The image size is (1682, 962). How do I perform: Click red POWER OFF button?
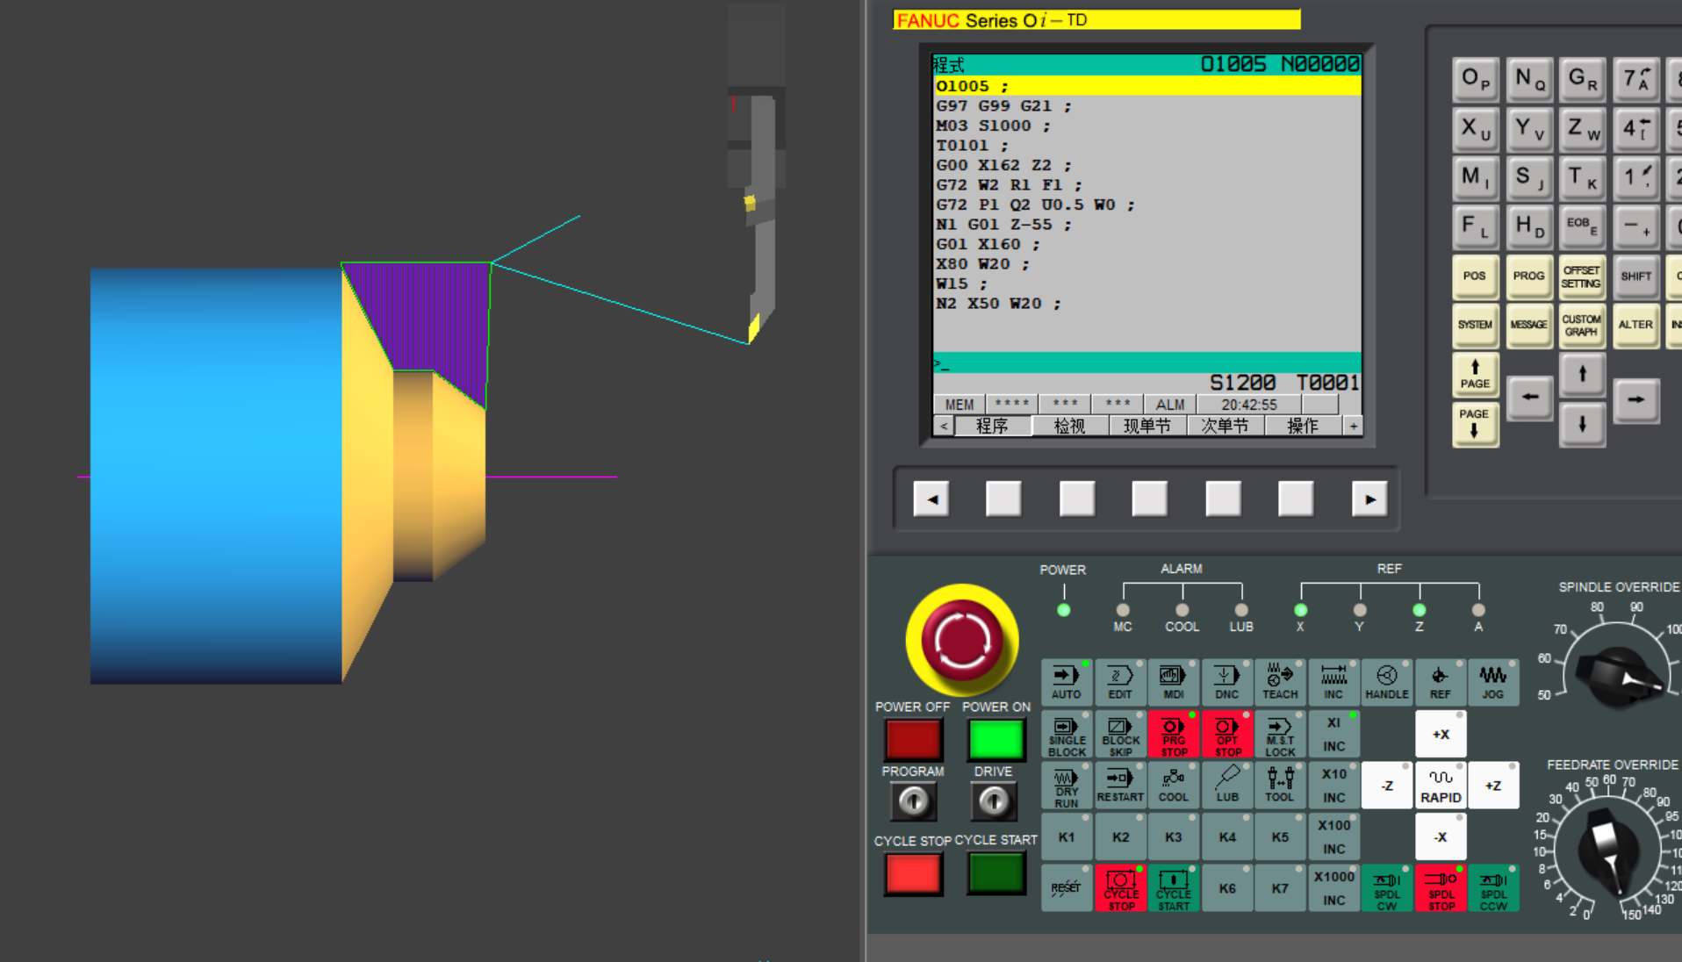(x=913, y=740)
